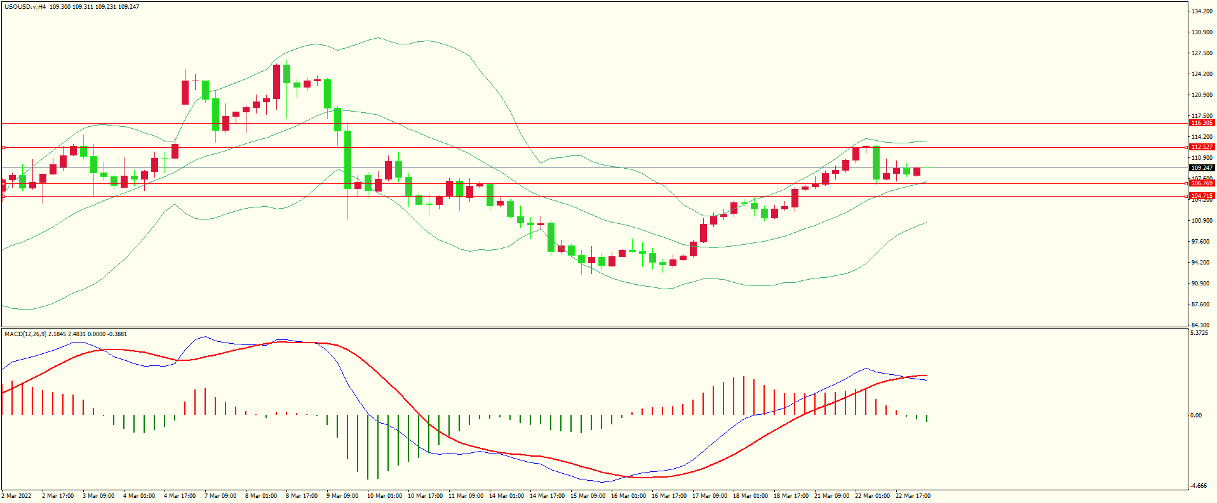Select the 84.300 price scale value
The height and width of the screenshot is (503, 1217).
click(1200, 325)
